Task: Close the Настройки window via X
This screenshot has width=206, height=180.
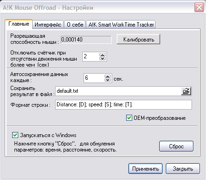Action: (x=199, y=7)
